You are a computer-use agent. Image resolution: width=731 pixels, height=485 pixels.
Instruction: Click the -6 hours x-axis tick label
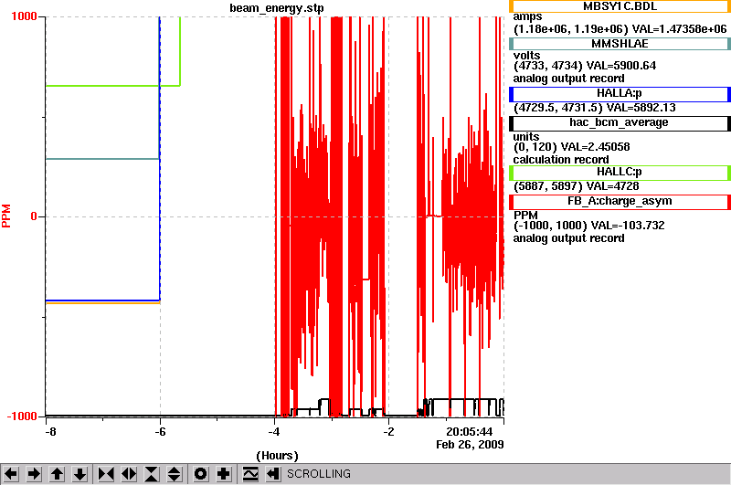point(160,432)
